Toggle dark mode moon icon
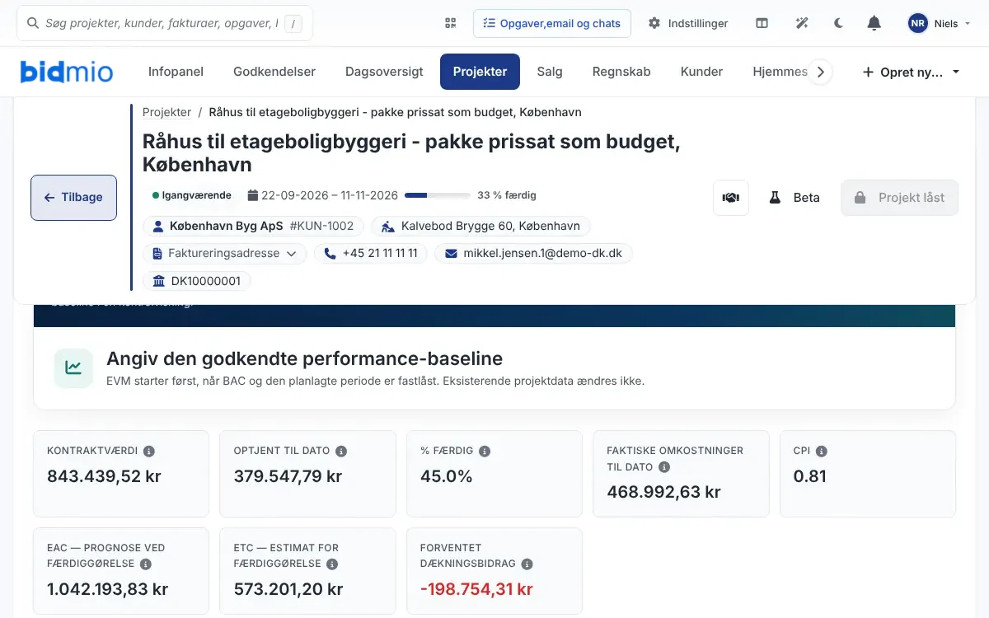The width and height of the screenshot is (989, 618). (x=839, y=23)
